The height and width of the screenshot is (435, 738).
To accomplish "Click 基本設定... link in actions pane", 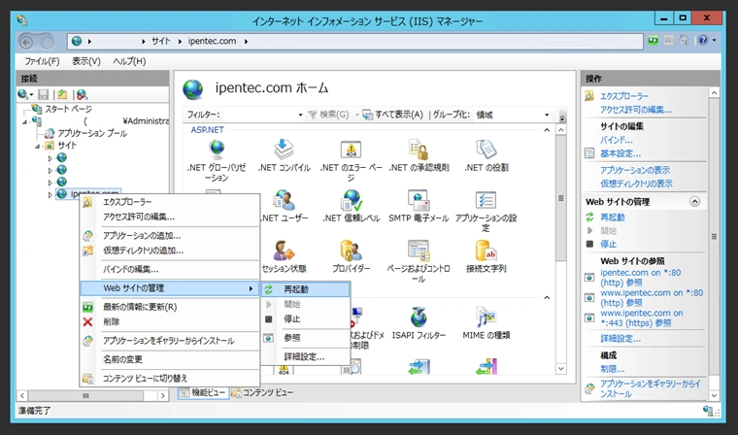I will [x=621, y=153].
